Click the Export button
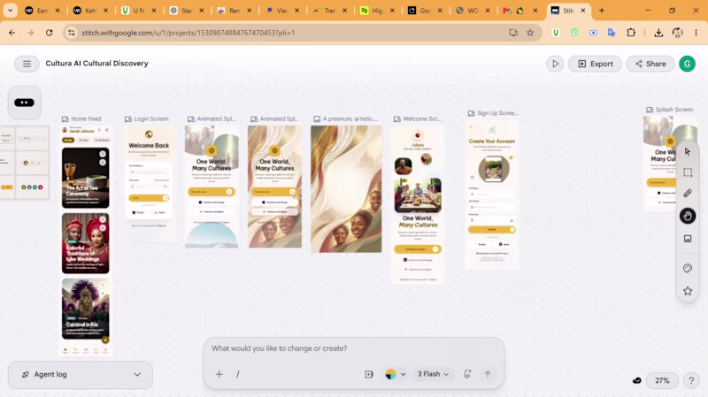 tap(595, 64)
